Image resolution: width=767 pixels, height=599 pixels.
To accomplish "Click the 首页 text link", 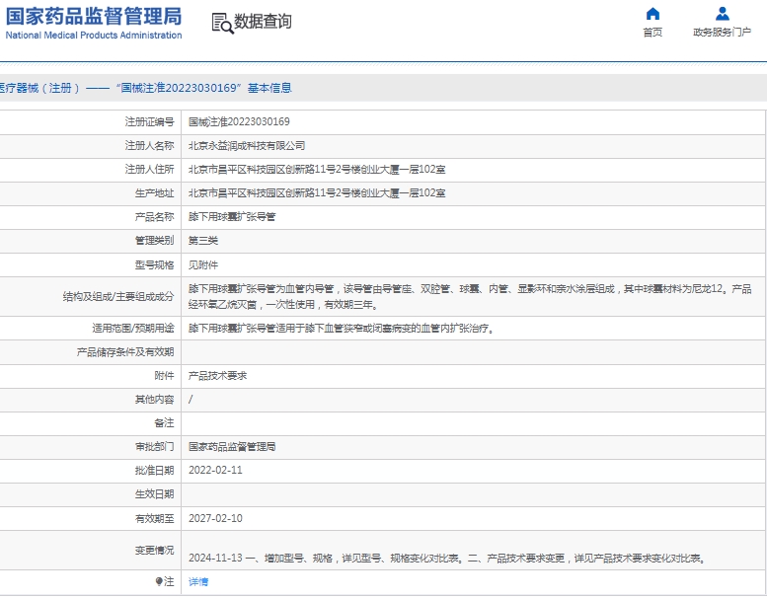I will pos(652,33).
